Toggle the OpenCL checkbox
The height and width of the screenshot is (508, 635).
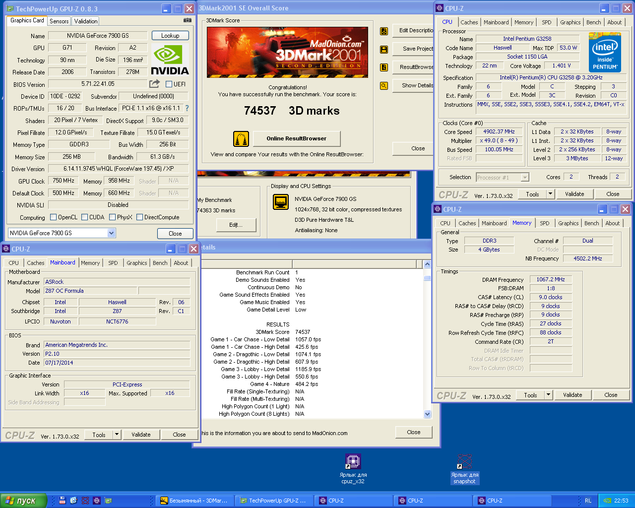click(x=54, y=217)
